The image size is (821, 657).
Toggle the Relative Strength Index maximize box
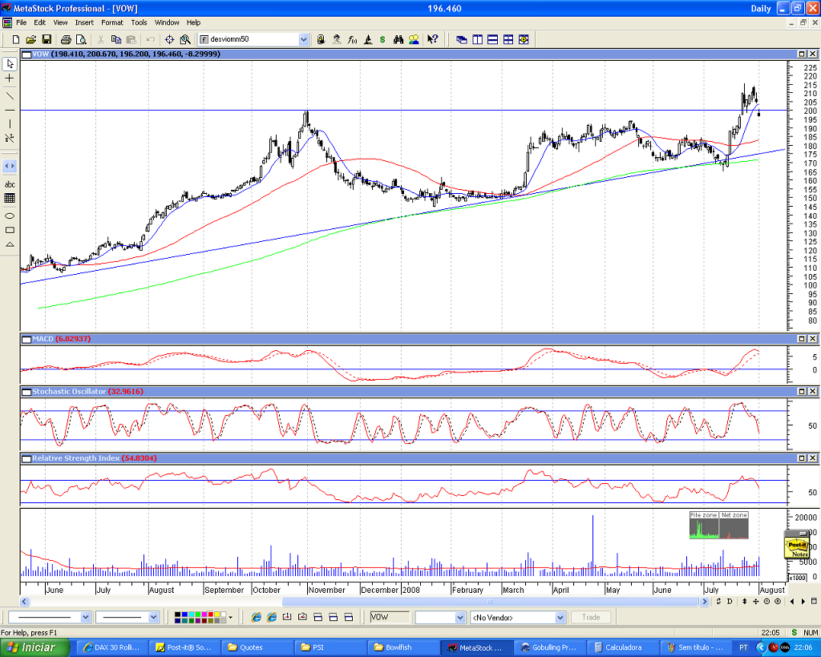(x=802, y=457)
